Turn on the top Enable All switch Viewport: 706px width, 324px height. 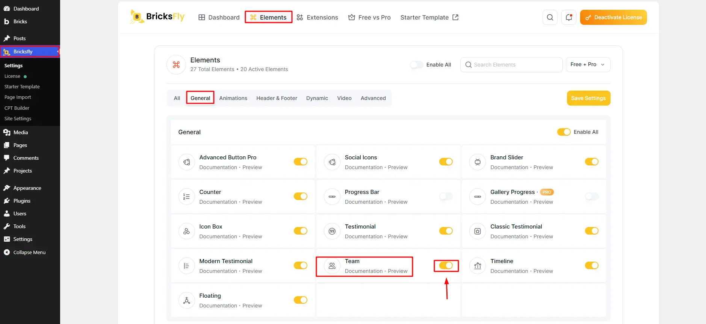point(416,65)
